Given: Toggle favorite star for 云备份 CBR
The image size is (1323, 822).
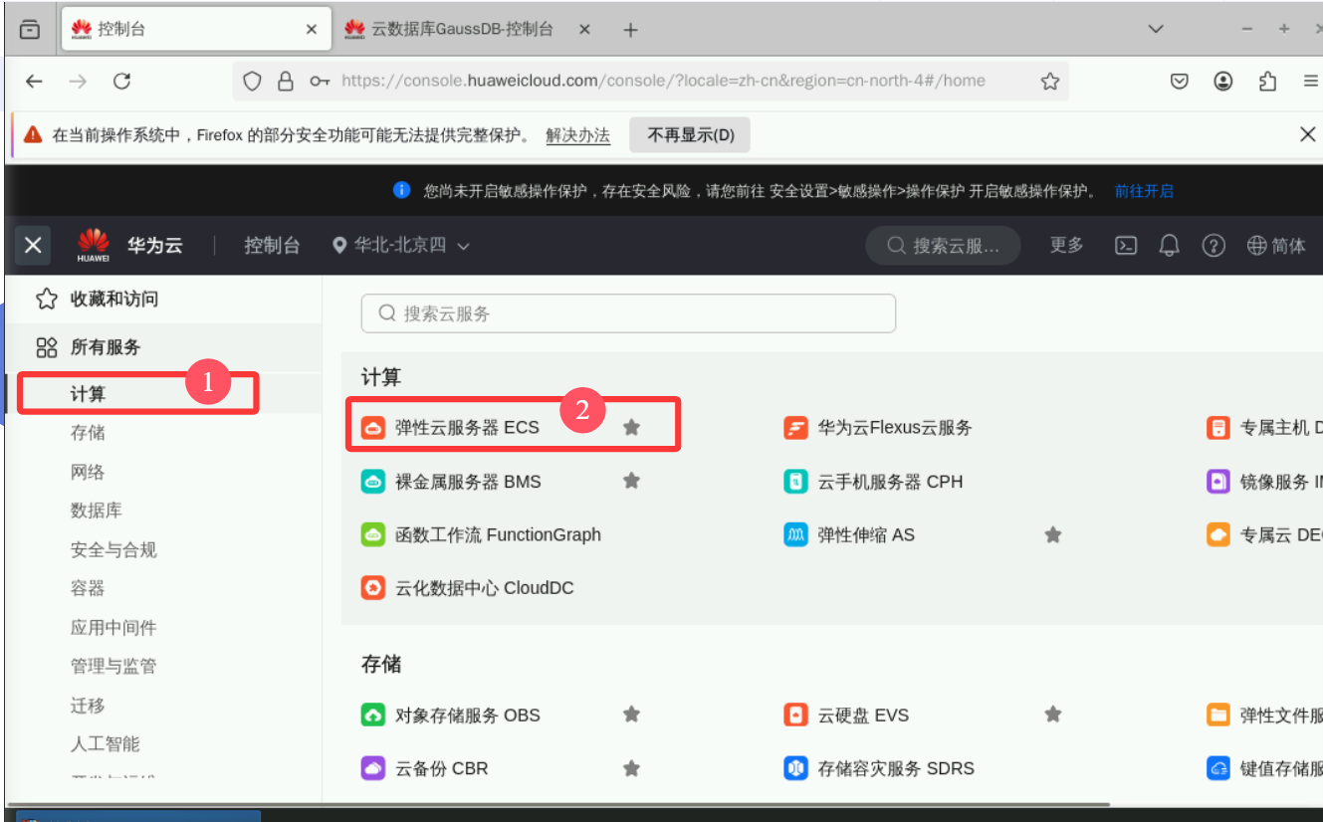Looking at the screenshot, I should [631, 768].
